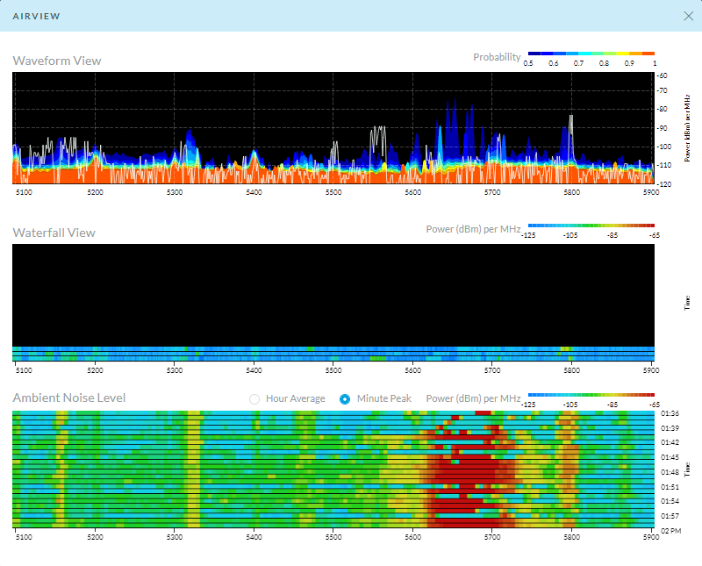Click the AIRVIEW title text

[36, 16]
